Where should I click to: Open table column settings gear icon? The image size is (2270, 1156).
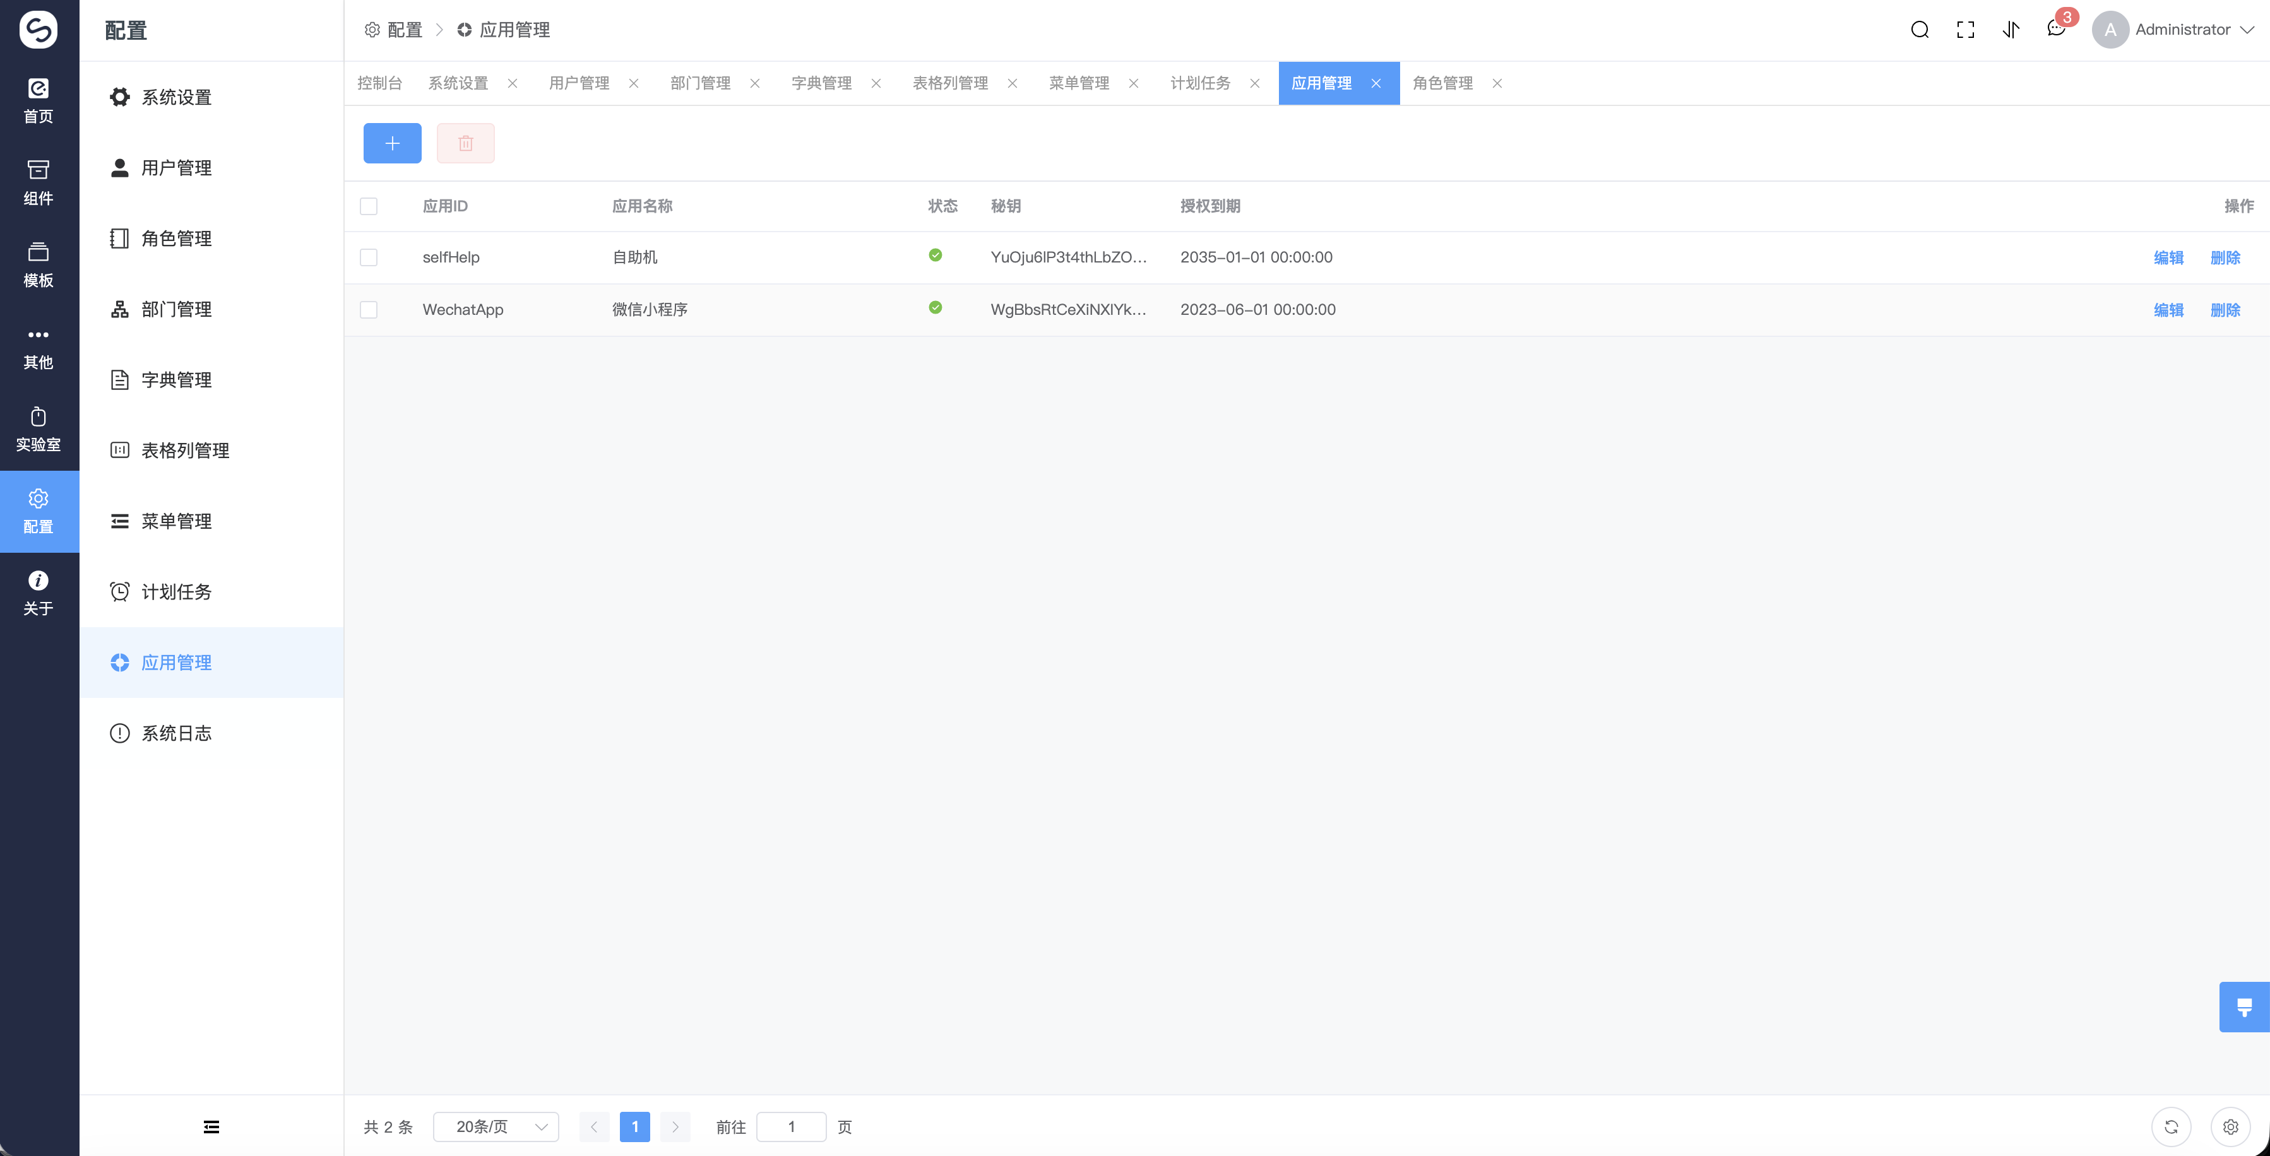[x=2230, y=1127]
